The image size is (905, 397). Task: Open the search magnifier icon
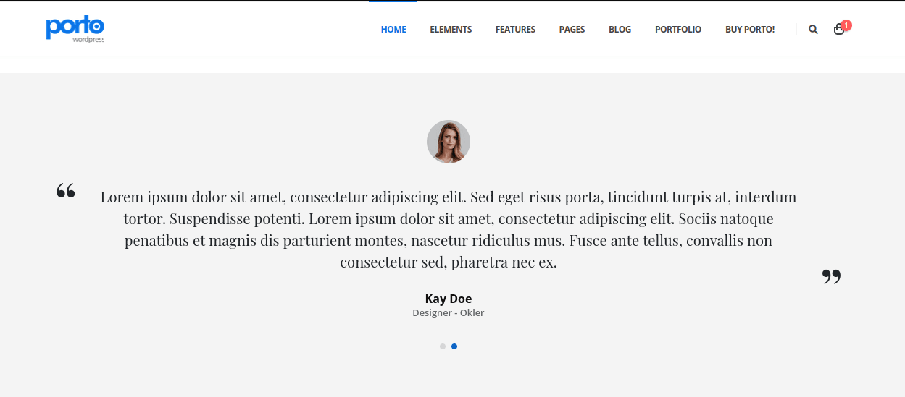(x=813, y=30)
